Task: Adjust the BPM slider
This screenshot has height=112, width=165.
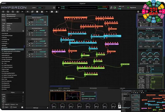Action: tap(120, 9)
